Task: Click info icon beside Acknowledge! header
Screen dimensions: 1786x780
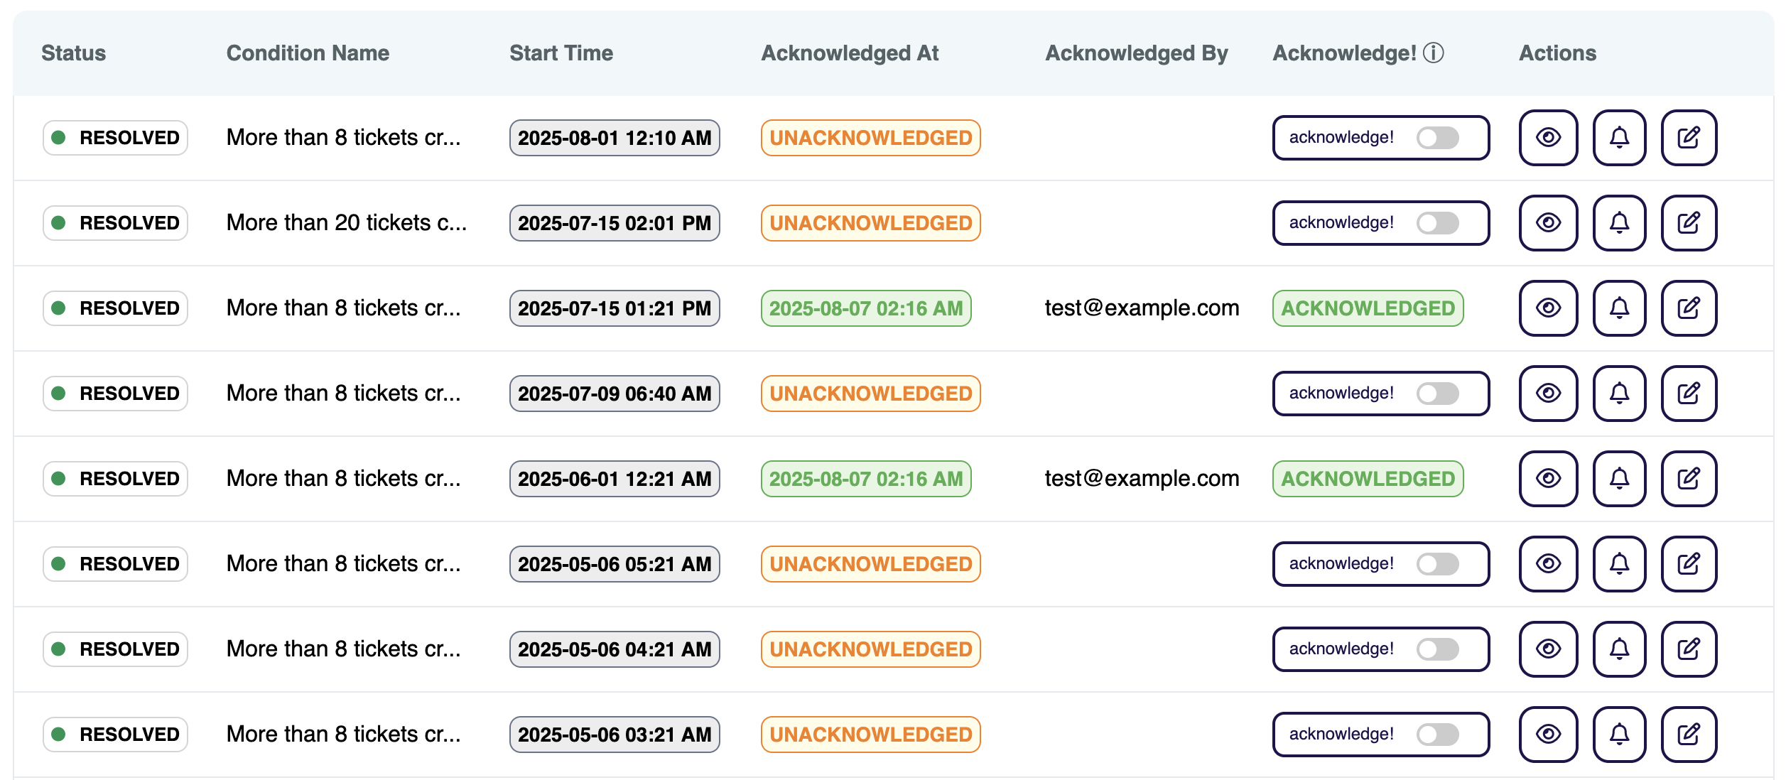Action: click(1434, 53)
